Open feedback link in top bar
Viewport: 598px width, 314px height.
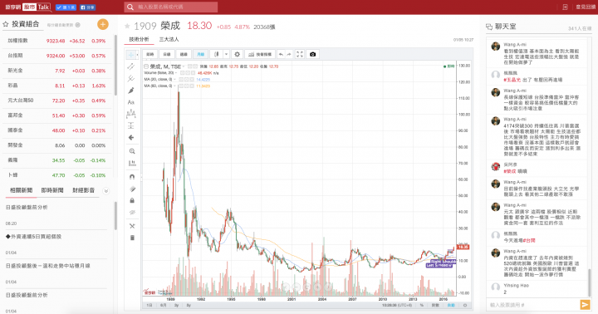pos(586,7)
